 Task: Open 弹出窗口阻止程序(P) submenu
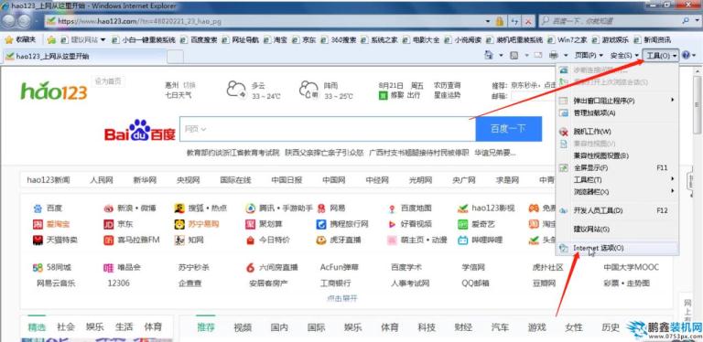pos(617,101)
